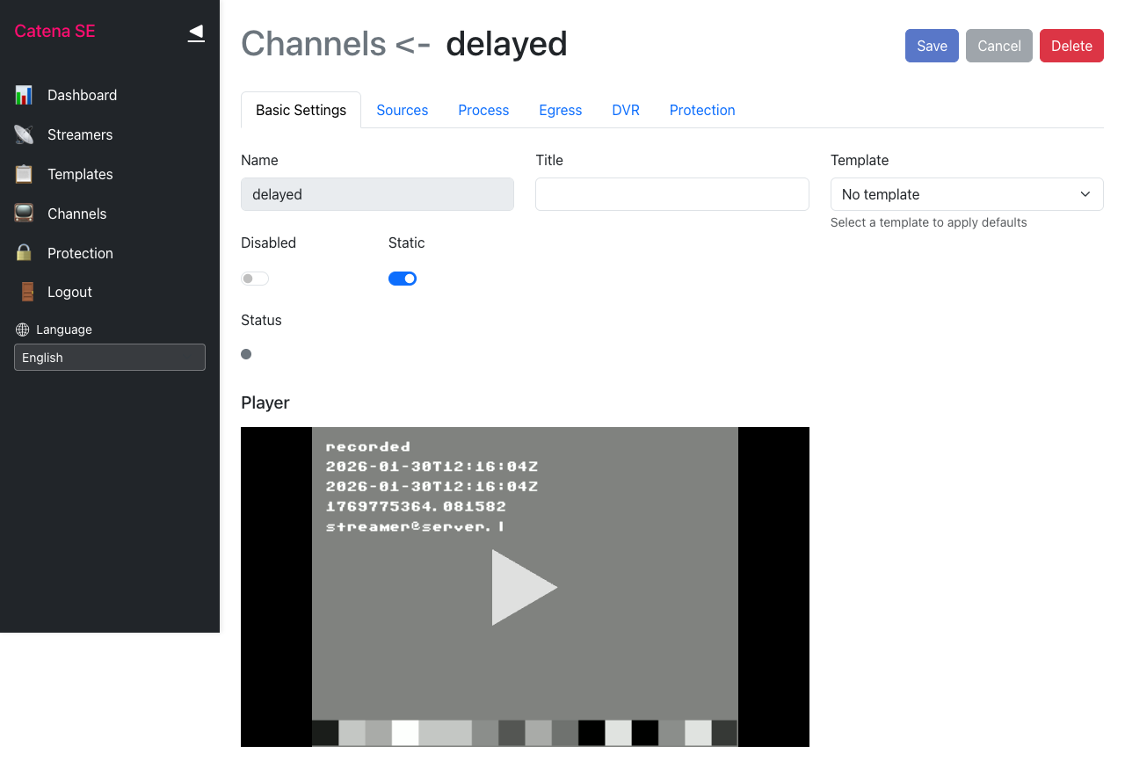The image size is (1125, 768).
Task: Click the Language globe icon
Action: click(21, 330)
